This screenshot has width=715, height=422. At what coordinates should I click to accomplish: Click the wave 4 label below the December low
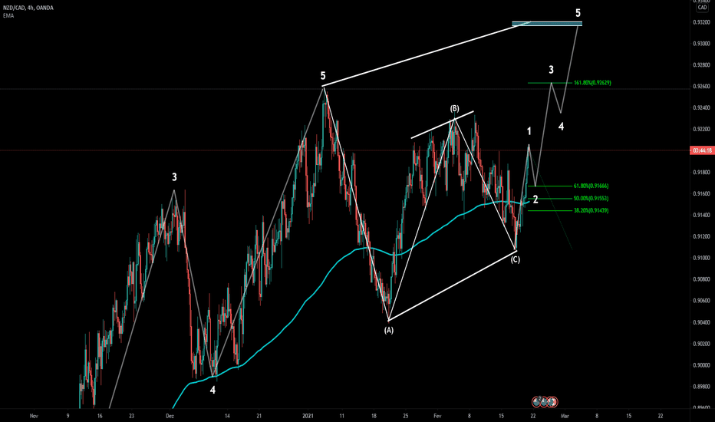213,390
